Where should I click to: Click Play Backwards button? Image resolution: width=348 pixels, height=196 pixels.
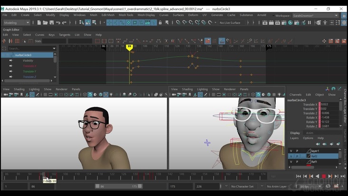coord(318,176)
